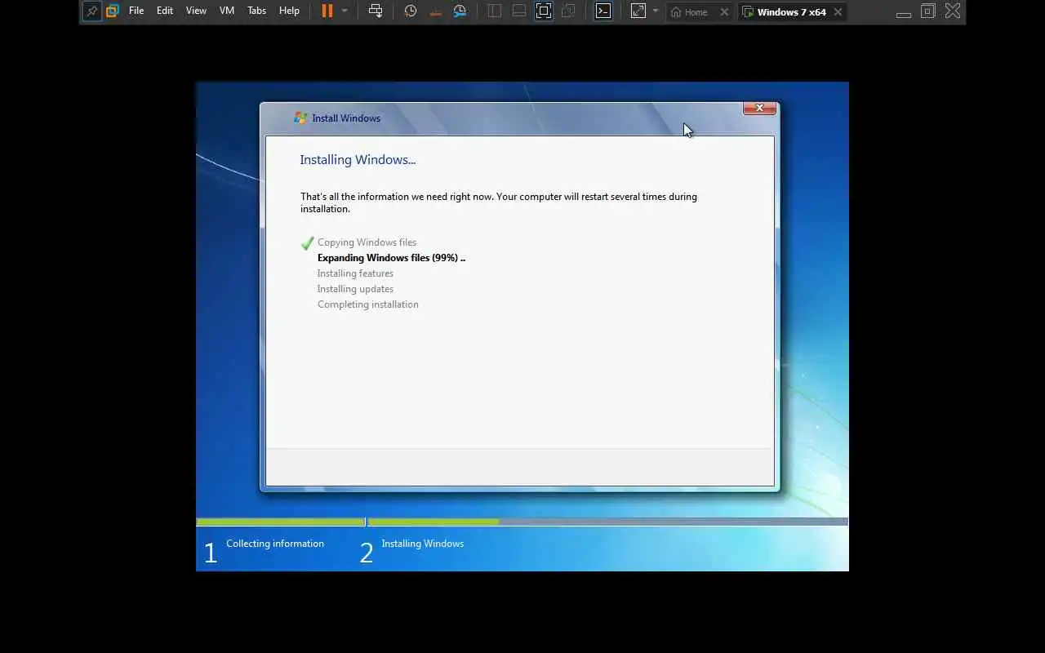Toggle full screen mode icon
Screen dimensions: 1045x653
point(544,11)
